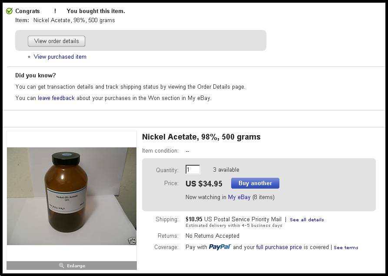Click the PayPal logo
The height and width of the screenshot is (276, 388).
tap(219, 247)
